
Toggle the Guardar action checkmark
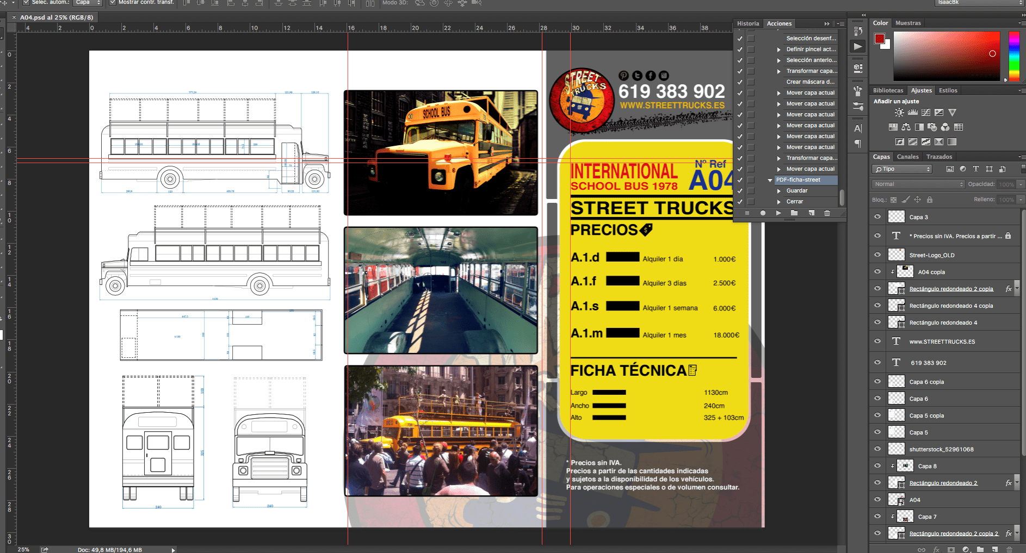tap(740, 191)
